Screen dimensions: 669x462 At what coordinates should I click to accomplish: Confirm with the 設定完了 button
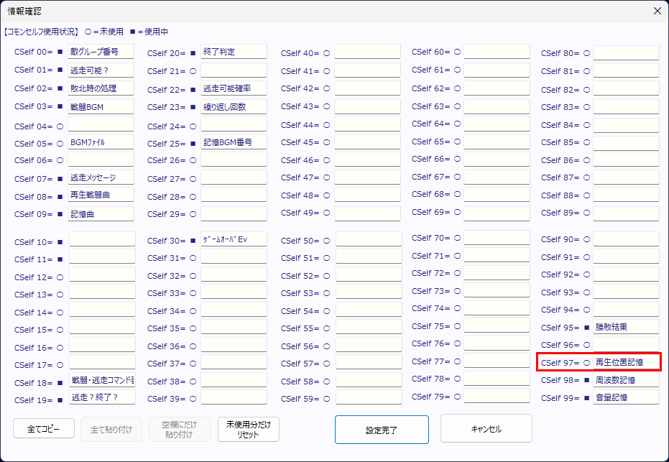click(x=382, y=430)
